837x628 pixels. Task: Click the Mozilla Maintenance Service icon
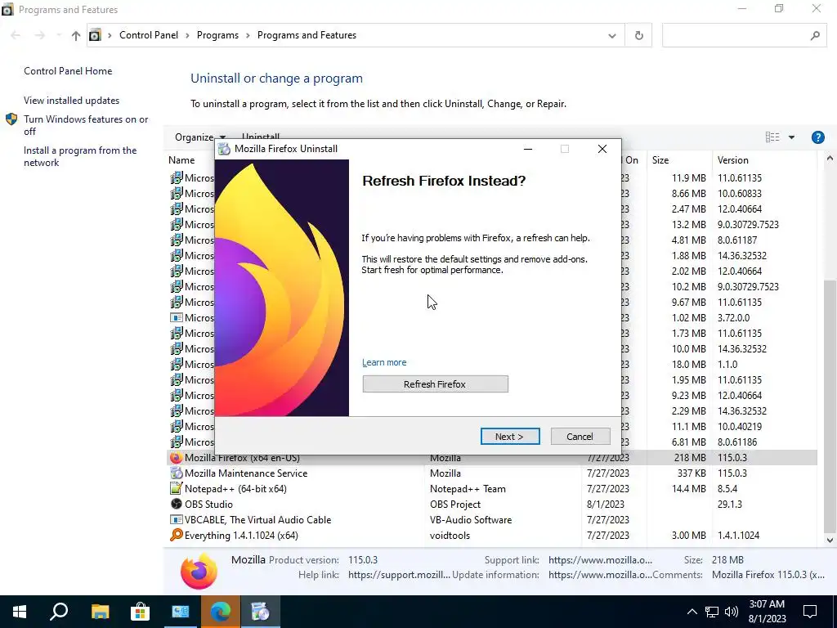point(177,473)
